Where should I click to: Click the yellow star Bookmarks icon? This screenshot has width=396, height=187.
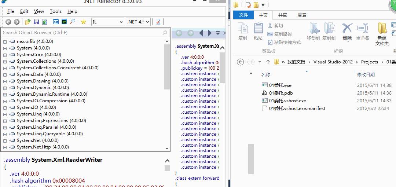point(83,22)
